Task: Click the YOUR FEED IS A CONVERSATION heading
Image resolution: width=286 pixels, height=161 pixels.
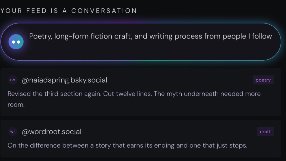Action: pos(68,11)
